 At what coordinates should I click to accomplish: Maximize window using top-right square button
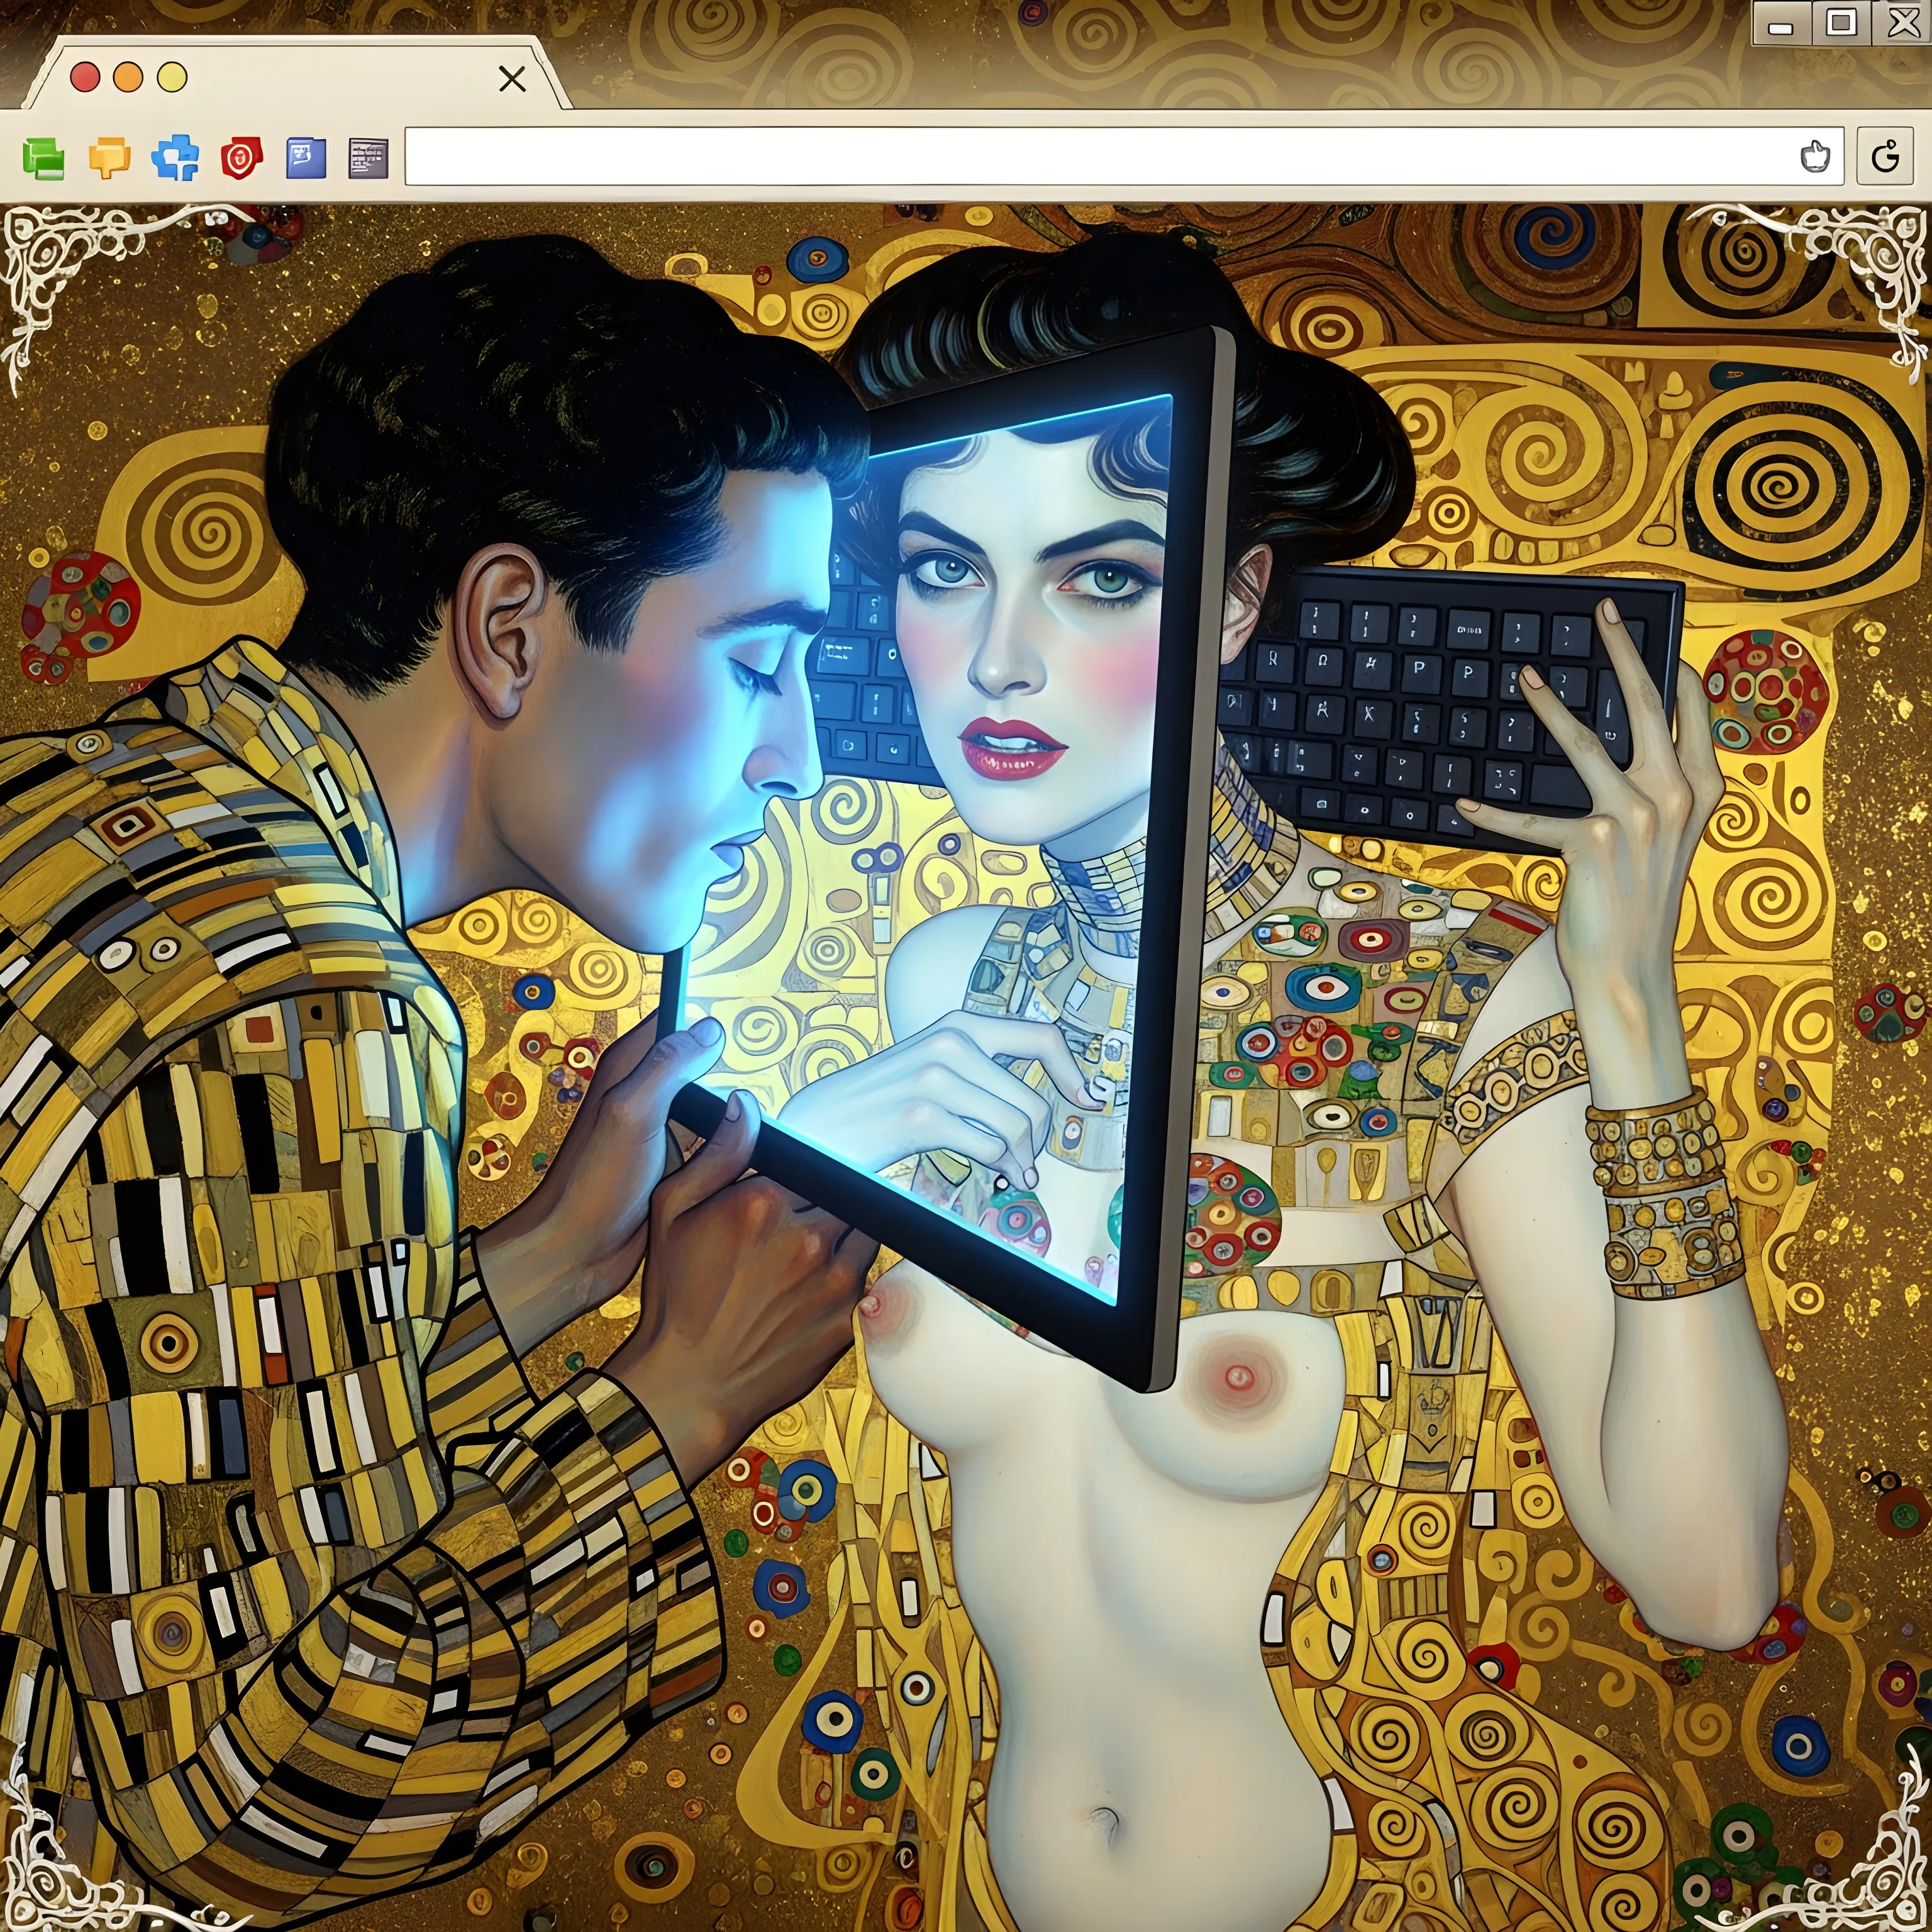point(1841,22)
